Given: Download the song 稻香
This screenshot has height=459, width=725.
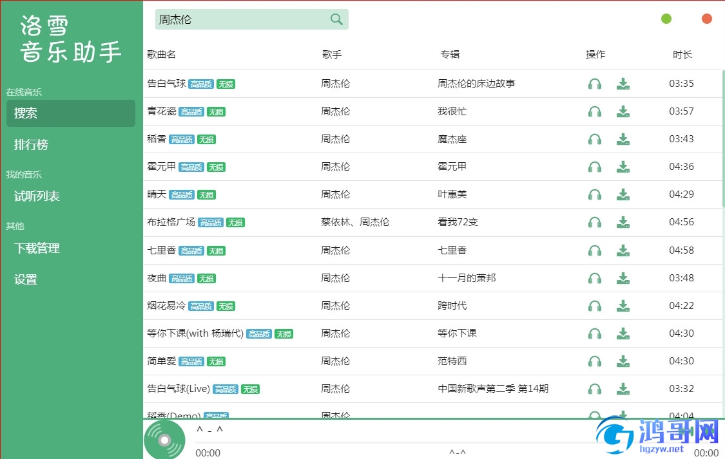Looking at the screenshot, I should [x=623, y=140].
